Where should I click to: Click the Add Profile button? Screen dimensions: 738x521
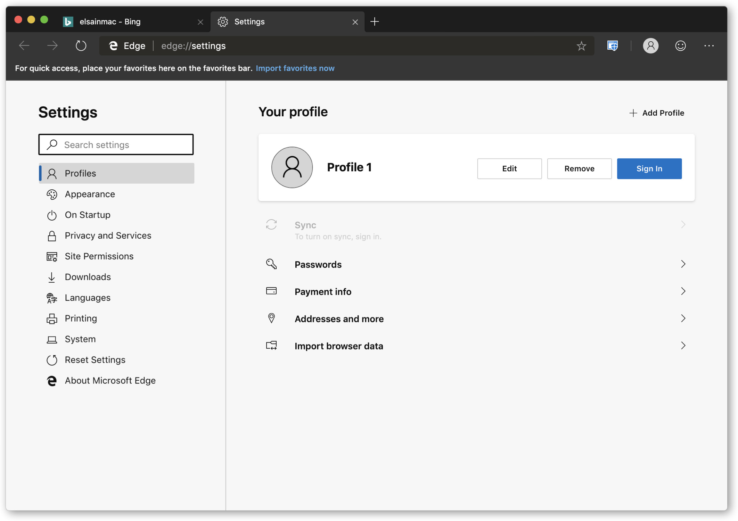(x=656, y=113)
